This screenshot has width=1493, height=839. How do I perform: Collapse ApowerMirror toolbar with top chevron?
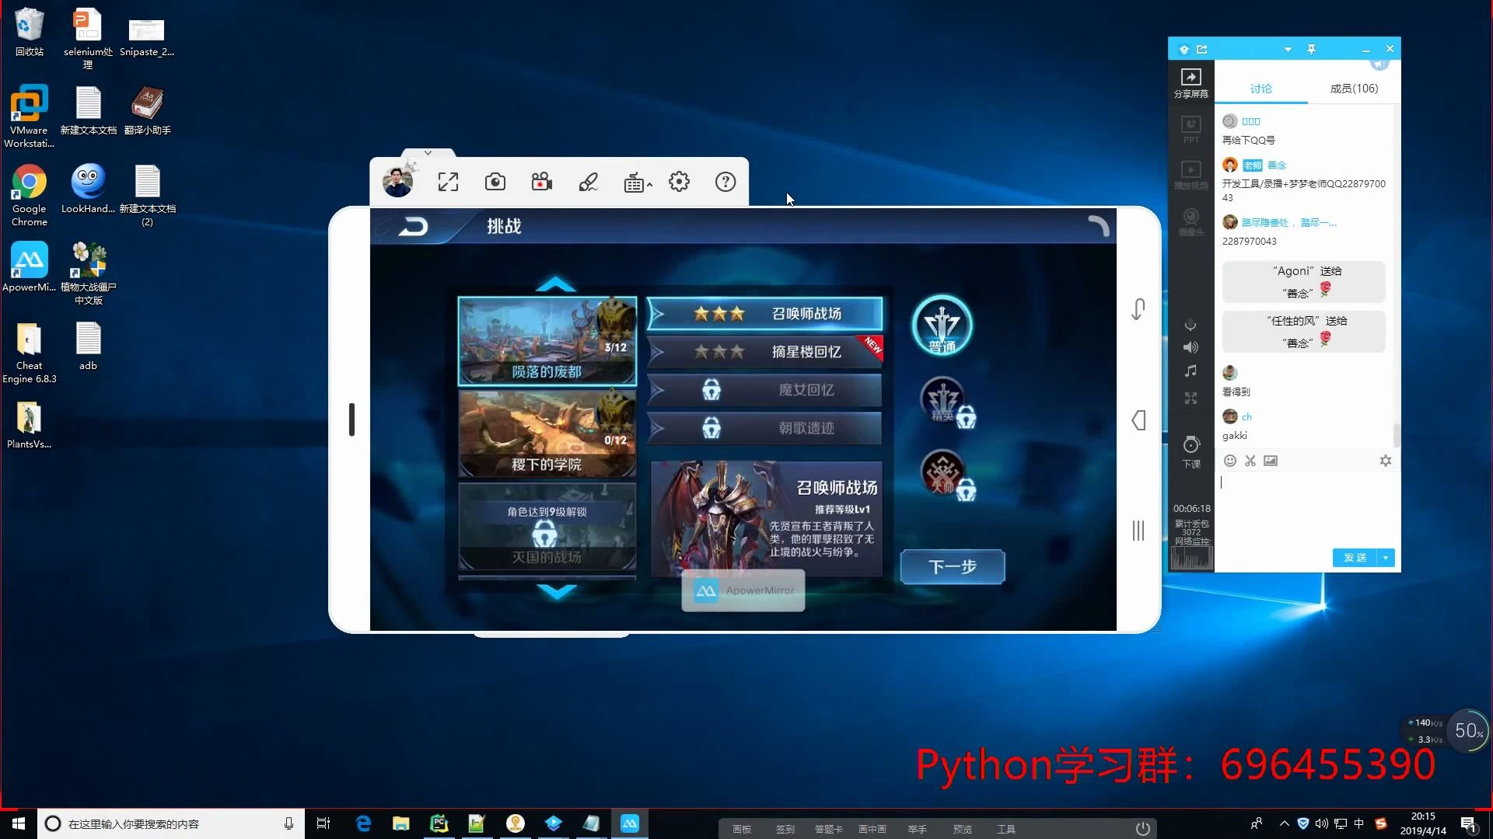428,152
